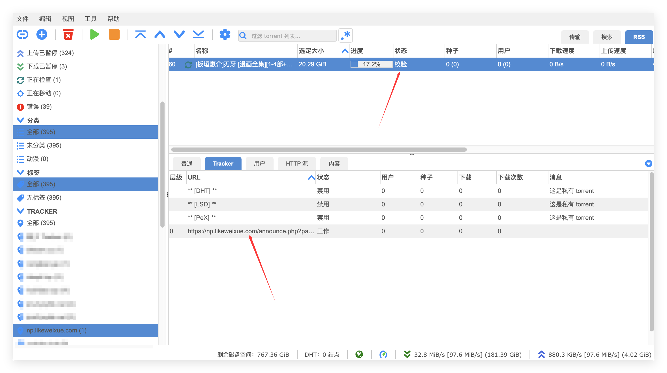Click the add torrent link icon

point(22,34)
